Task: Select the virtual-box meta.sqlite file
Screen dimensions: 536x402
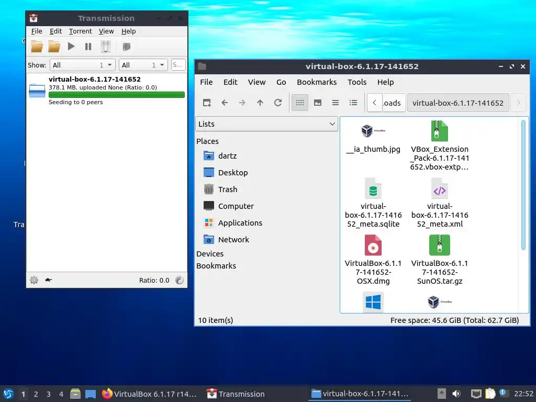Action: (x=373, y=203)
